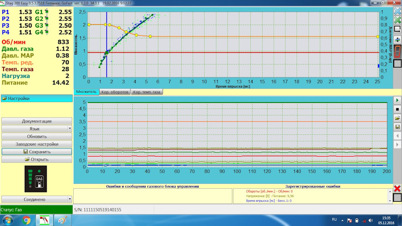Click the Статус: Газ status field

pyautogui.click(x=36, y=210)
